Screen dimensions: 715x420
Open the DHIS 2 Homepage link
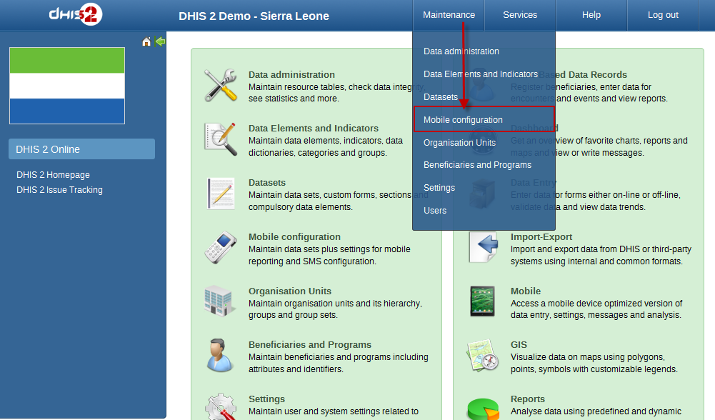(x=53, y=175)
